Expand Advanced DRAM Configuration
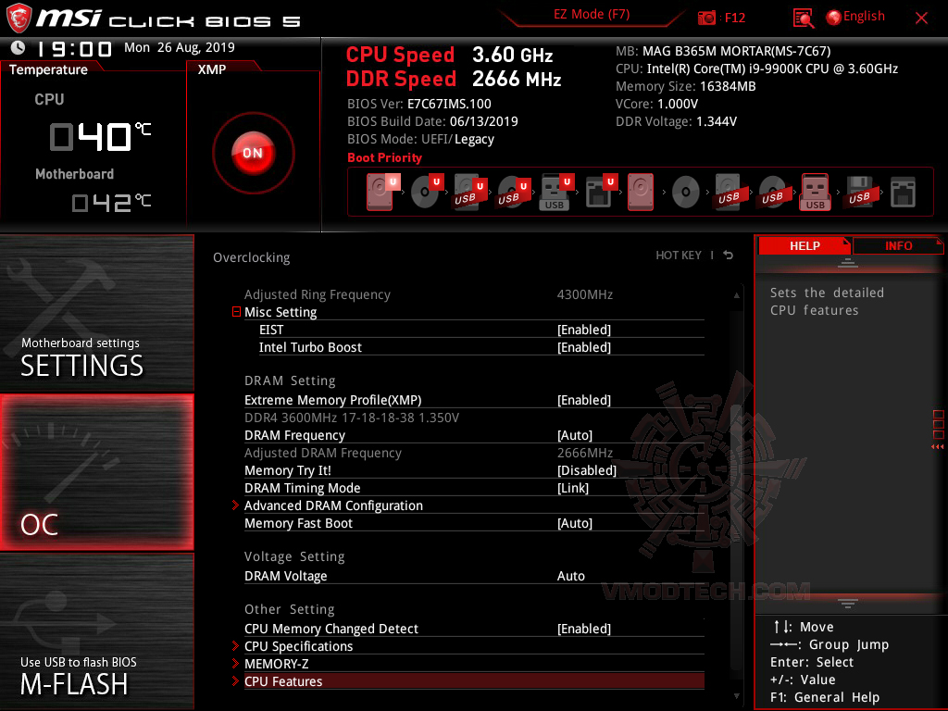The width and height of the screenshot is (948, 711). click(333, 505)
